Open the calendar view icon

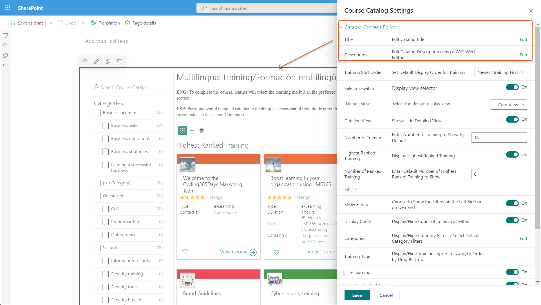[202, 130]
